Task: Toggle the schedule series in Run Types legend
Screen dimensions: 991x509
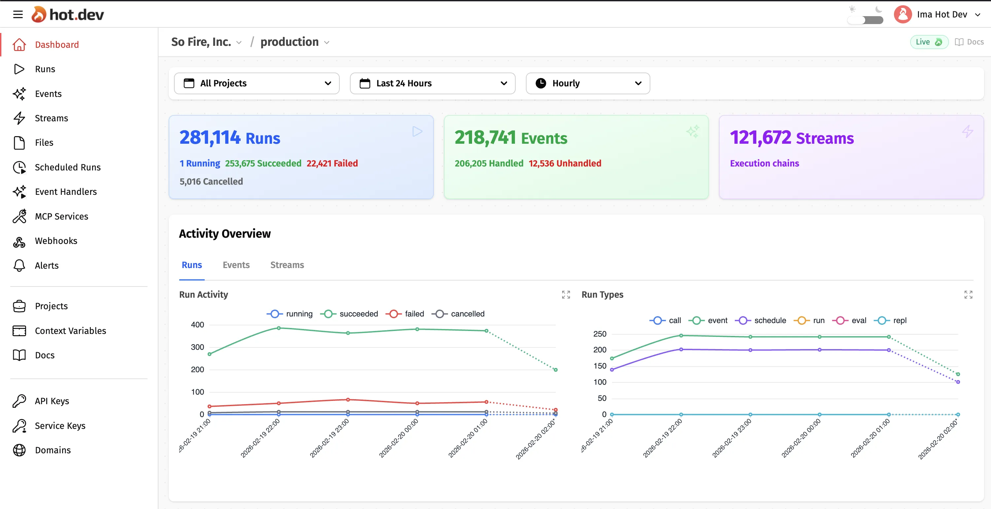Action: pos(742,320)
